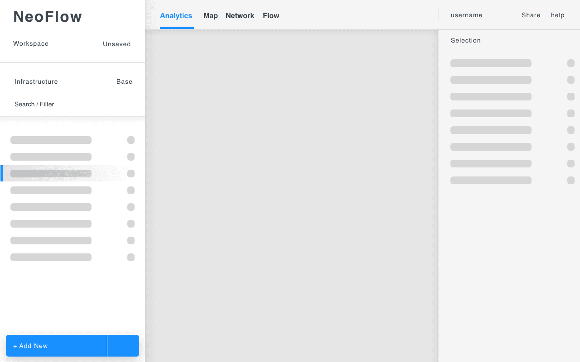Screen dimensions: 580x362
Task: Open the help link
Action: [x=558, y=15]
